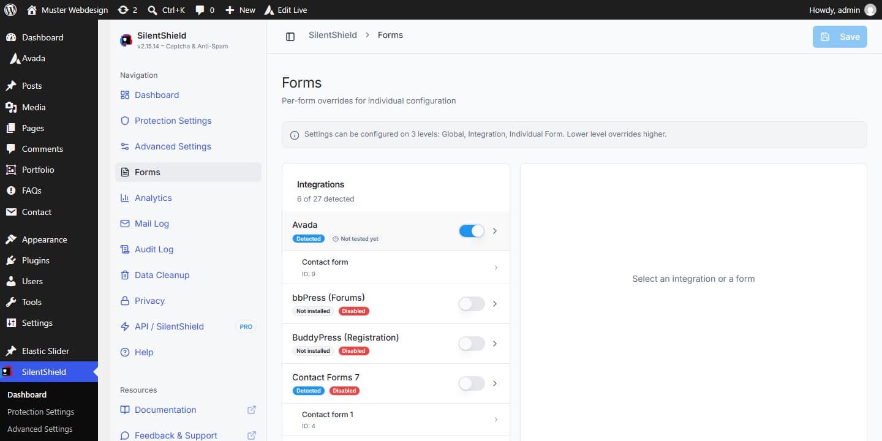Click the Portfolio icon in sidebar
Viewport: 882px width, 441px height.
(11, 170)
